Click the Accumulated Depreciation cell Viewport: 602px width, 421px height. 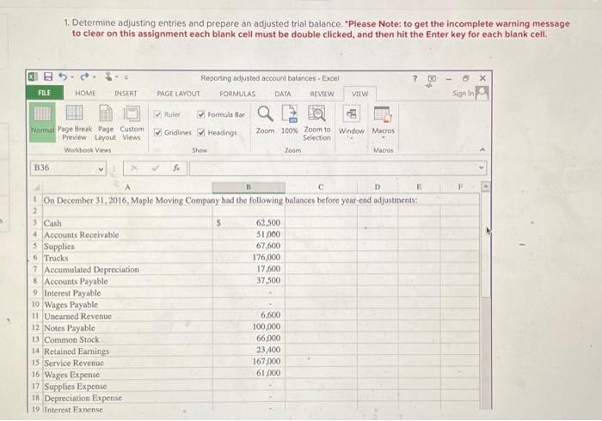pos(127,269)
